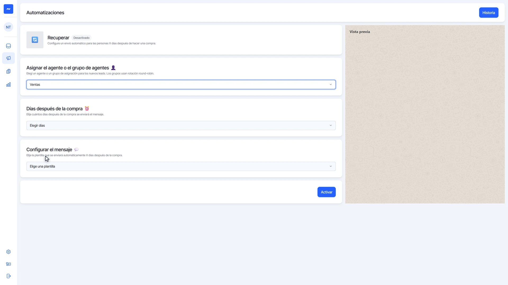Click the agent silhouette emoji icon
Image resolution: width=508 pixels, height=285 pixels.
(x=113, y=68)
